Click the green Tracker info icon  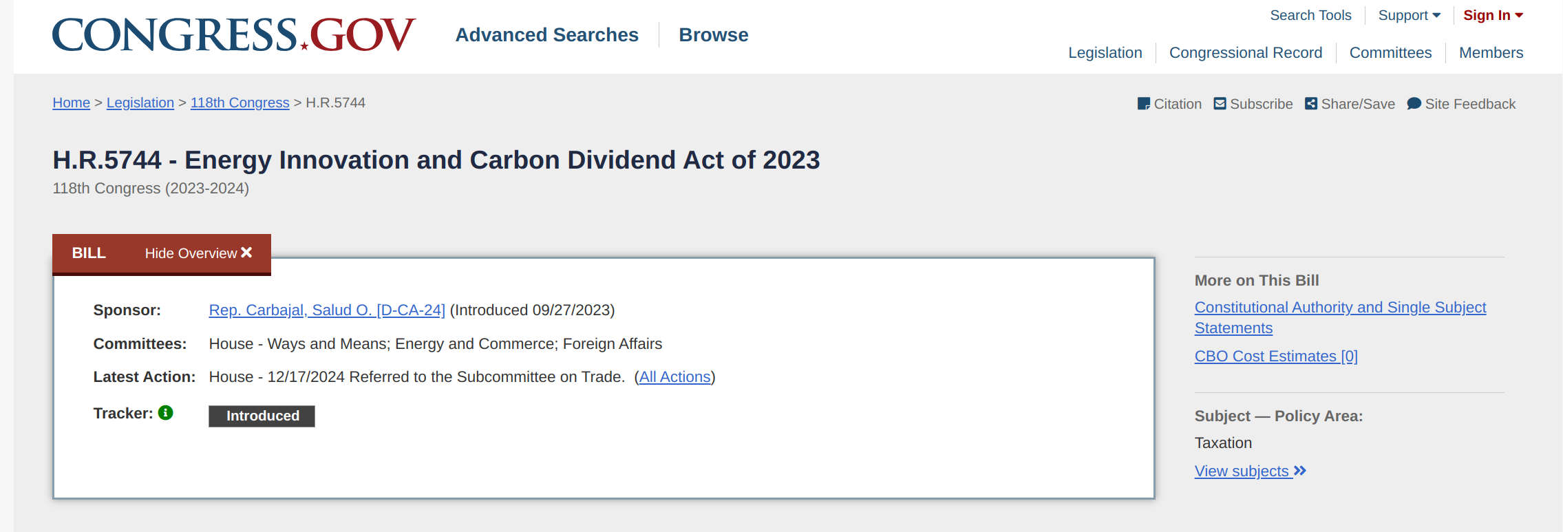[166, 413]
